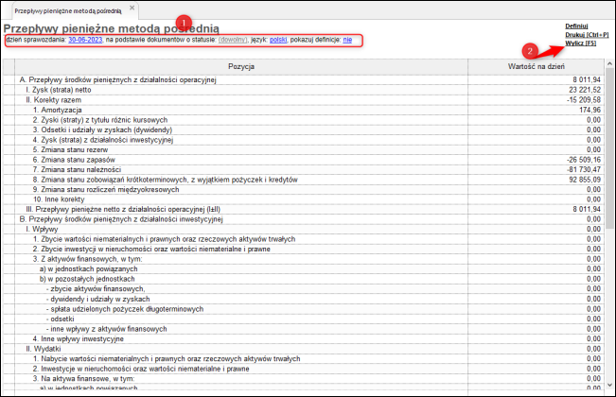616x397 pixels.
Task: Change document status link (dowolny)
Action: pos(233,40)
